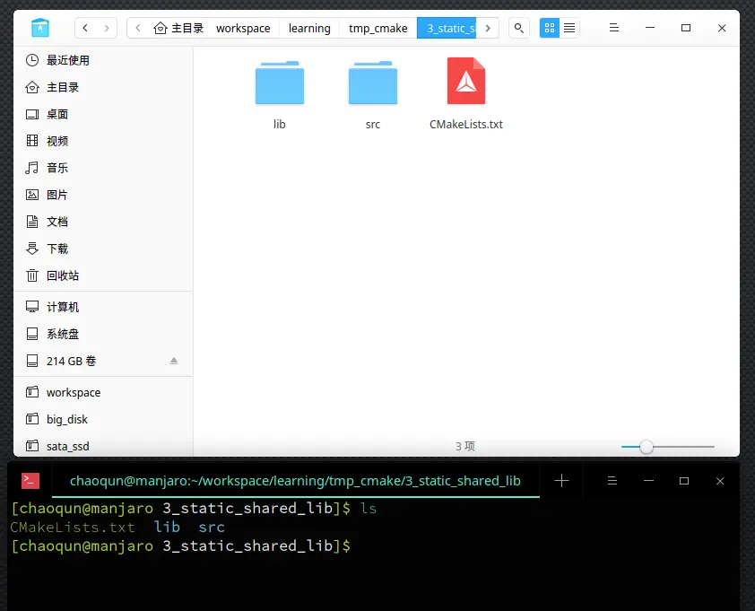The height and width of the screenshot is (611, 755).
Task: Jump to learning in the breadcrumb
Action: coord(309,28)
